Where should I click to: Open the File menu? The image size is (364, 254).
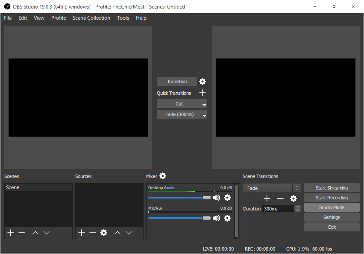point(8,18)
